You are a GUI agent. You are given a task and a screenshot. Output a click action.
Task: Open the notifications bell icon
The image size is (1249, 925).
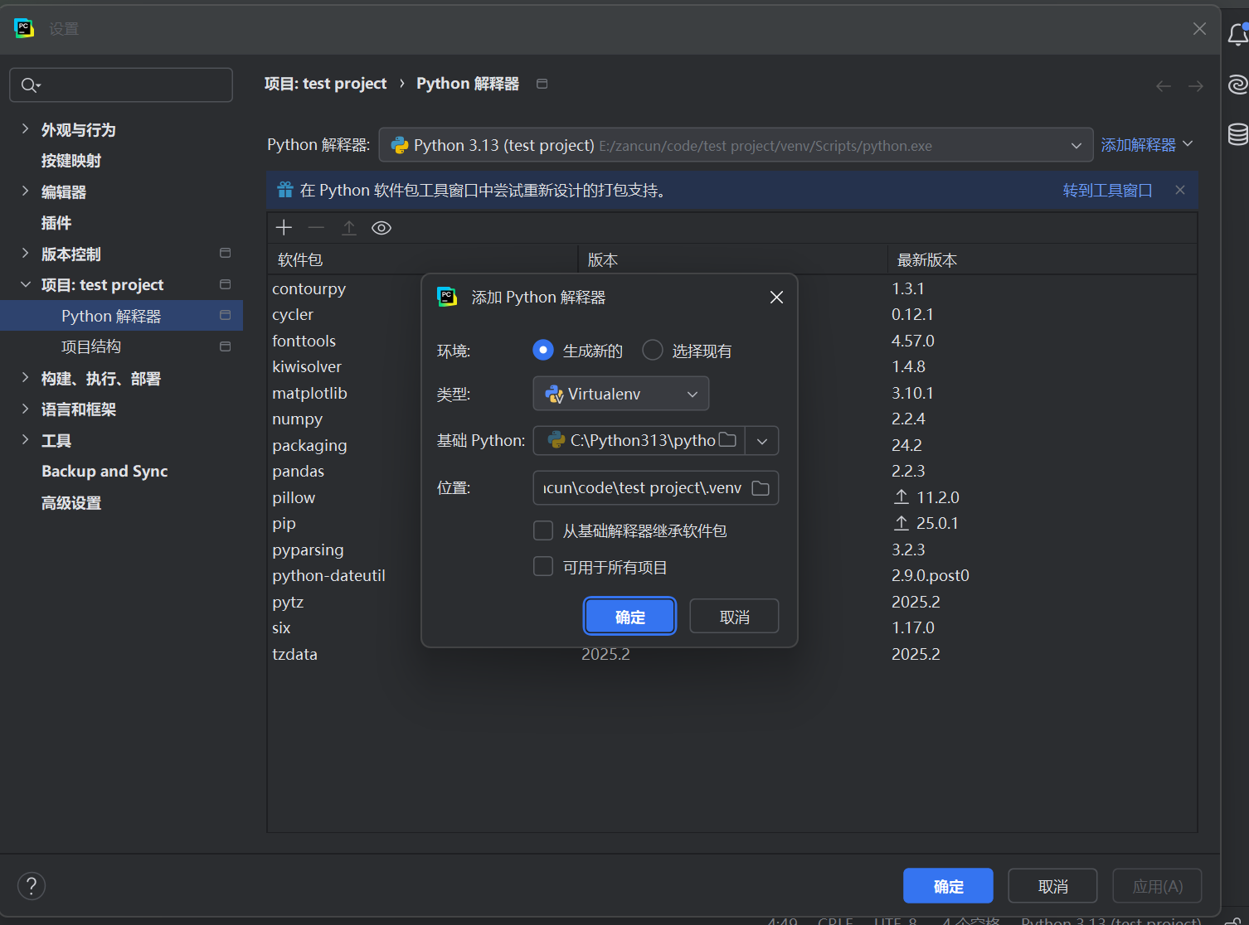click(1237, 35)
